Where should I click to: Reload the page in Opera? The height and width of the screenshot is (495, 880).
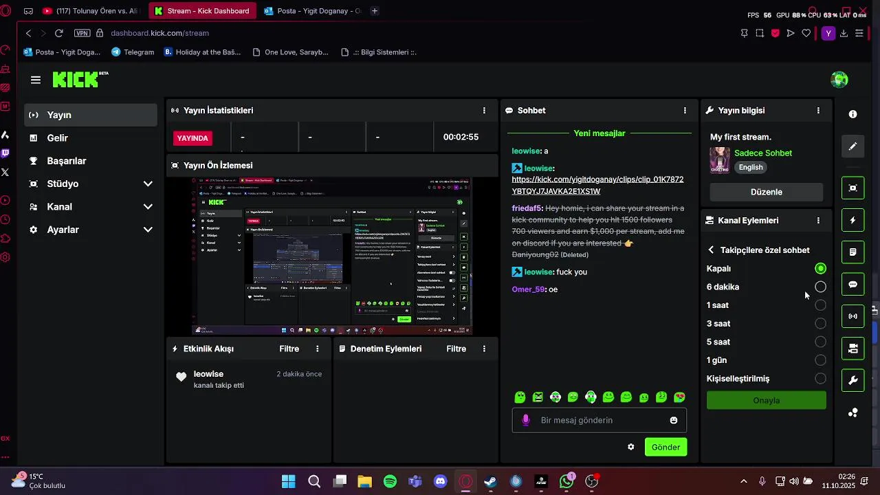click(59, 33)
